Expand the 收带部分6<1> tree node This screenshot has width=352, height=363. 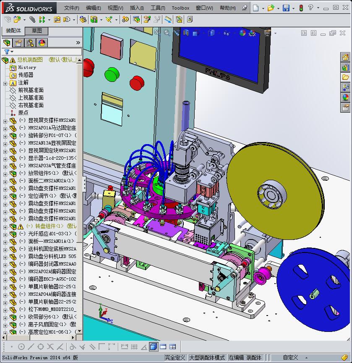[5, 318]
